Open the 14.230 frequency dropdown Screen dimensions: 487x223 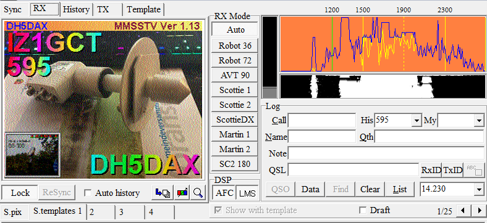click(478, 189)
